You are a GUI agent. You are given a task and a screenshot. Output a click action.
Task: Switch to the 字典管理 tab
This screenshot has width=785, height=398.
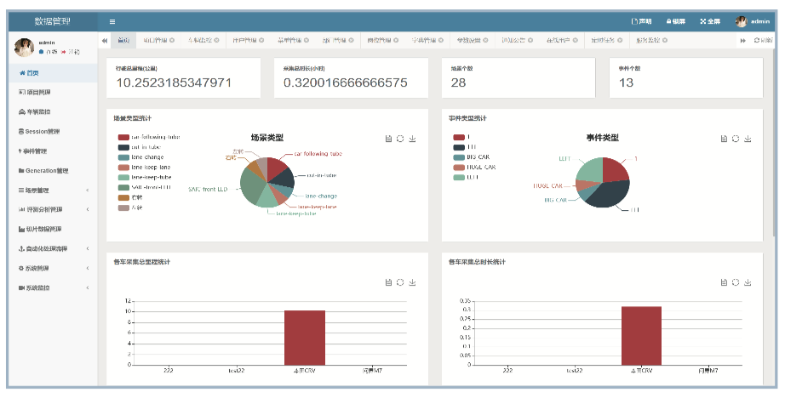click(427, 41)
